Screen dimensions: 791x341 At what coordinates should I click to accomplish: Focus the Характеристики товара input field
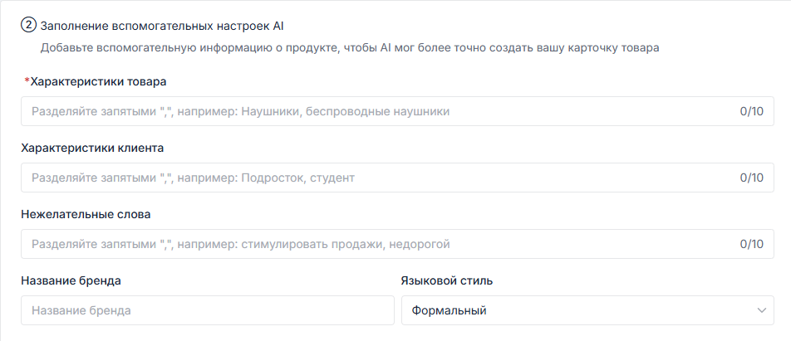pos(397,111)
